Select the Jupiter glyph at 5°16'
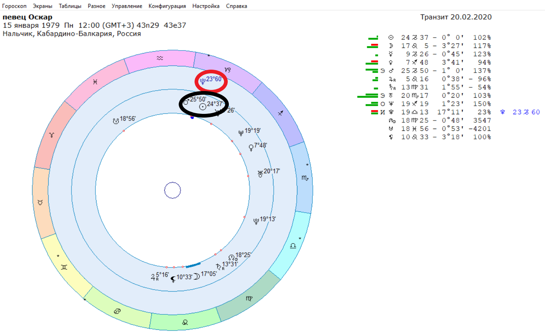545x335 pixels. pos(154,277)
